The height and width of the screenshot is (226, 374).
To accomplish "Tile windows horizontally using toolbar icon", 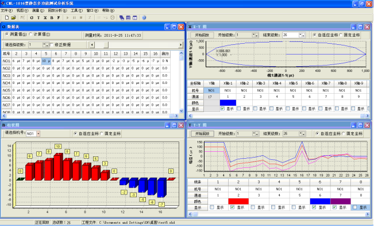I will coord(128,17).
